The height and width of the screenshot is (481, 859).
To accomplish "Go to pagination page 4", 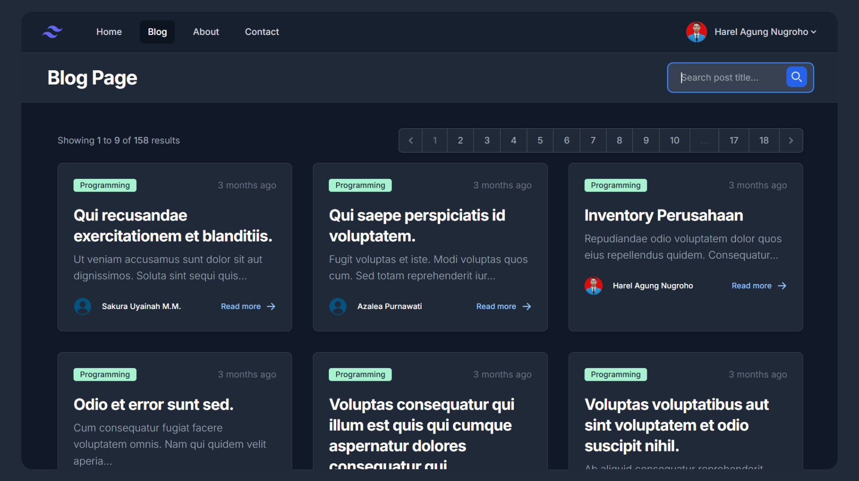I will (x=513, y=141).
